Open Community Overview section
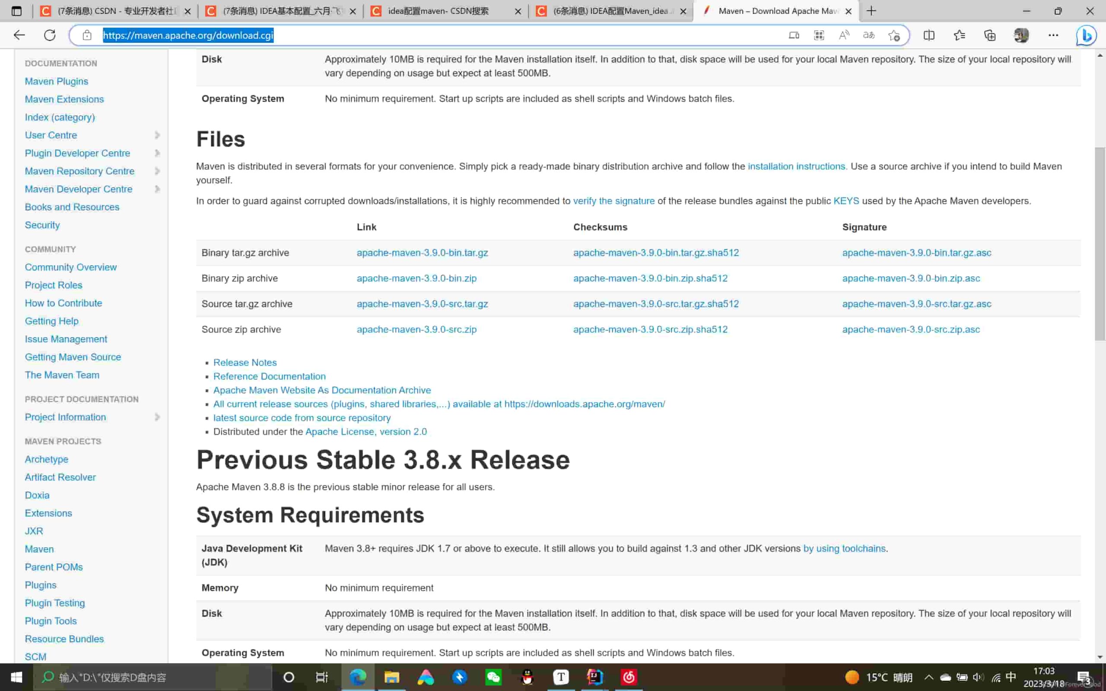Viewport: 1106px width, 691px height. point(71,267)
